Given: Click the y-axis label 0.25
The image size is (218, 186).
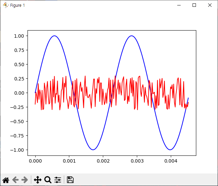Looking at the screenshot, I should tap(19, 79).
